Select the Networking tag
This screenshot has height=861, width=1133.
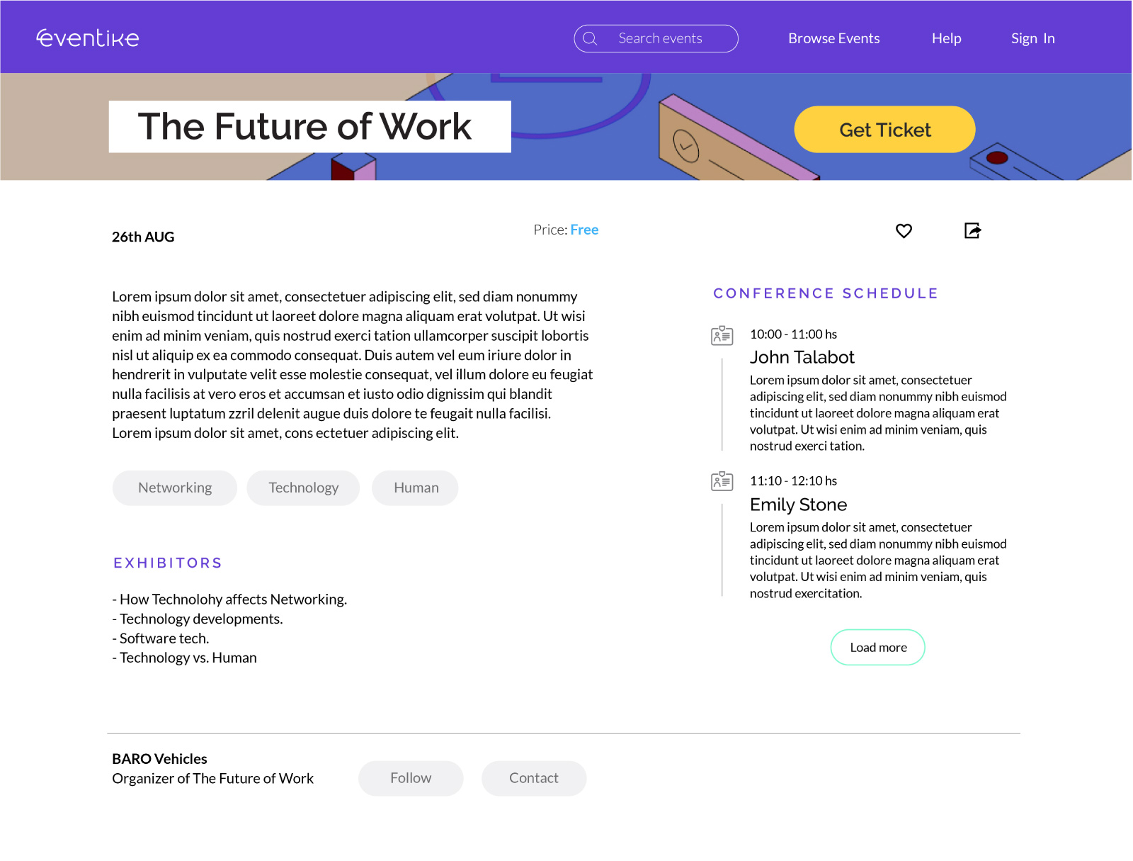coord(175,488)
